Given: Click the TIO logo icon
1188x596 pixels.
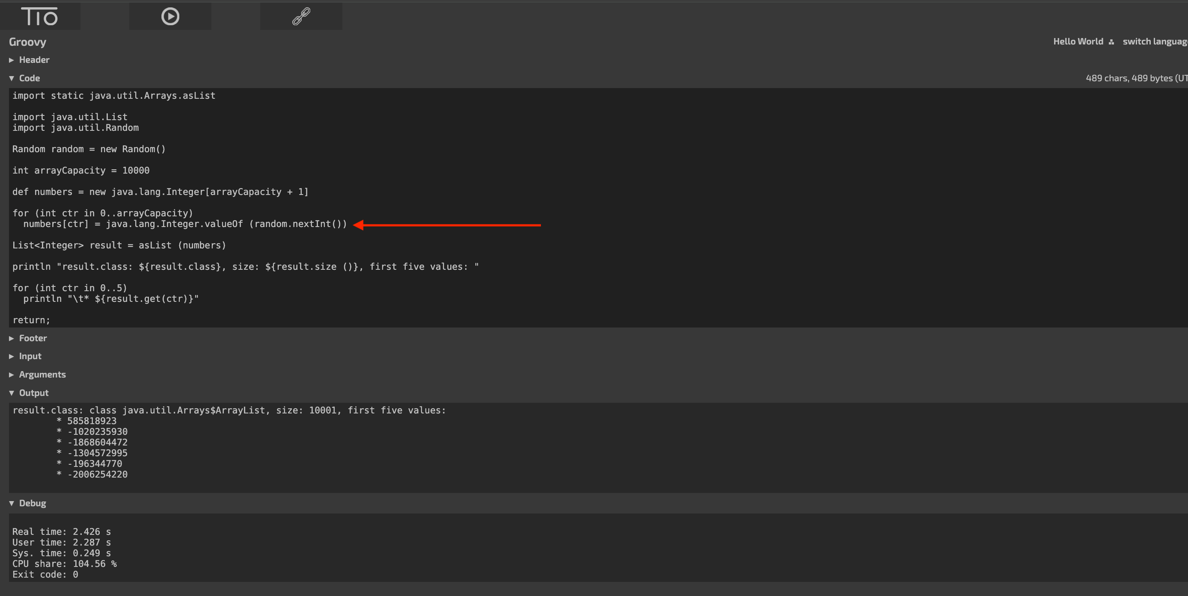Looking at the screenshot, I should (x=41, y=16).
